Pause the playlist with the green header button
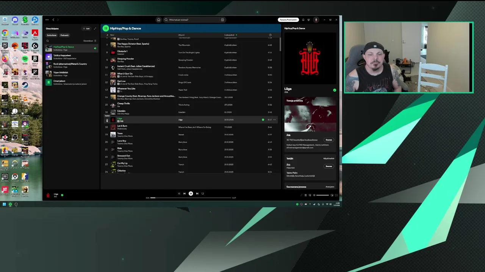Image resolution: width=485 pixels, height=272 pixels. 106,28
